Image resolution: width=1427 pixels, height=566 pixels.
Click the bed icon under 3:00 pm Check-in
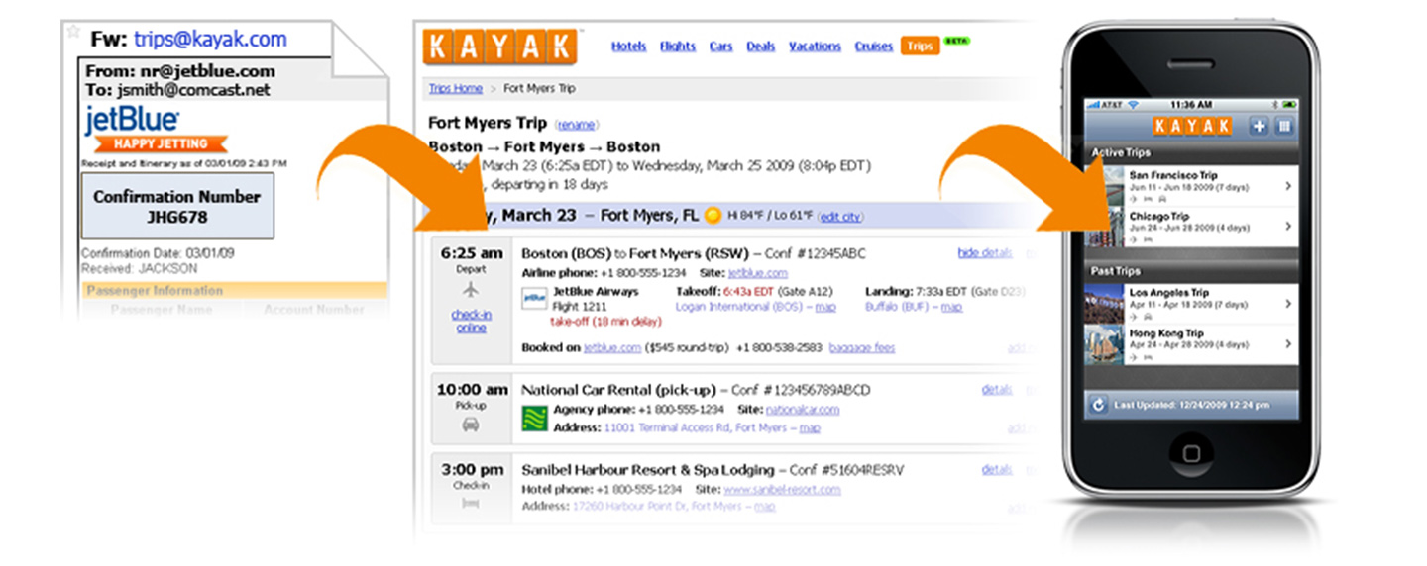471,504
